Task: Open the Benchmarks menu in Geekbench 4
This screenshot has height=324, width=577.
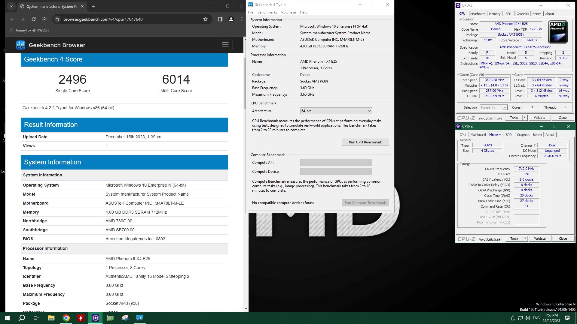Action: (267, 12)
